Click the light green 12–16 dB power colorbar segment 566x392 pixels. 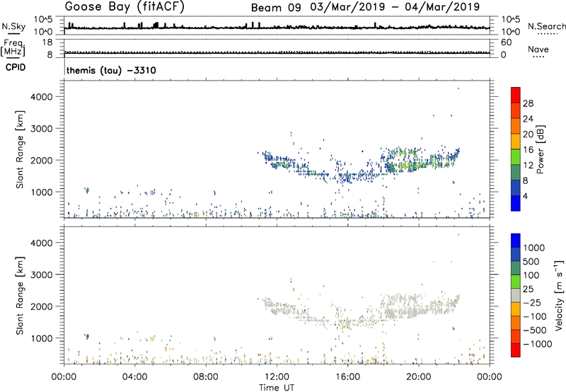(516, 156)
